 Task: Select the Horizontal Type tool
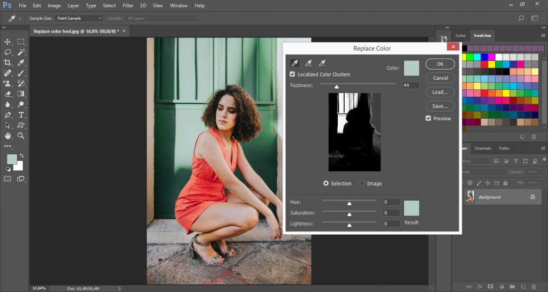21,115
